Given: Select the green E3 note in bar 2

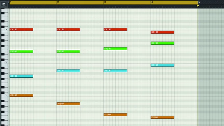Looking at the screenshot, I should [69, 51].
